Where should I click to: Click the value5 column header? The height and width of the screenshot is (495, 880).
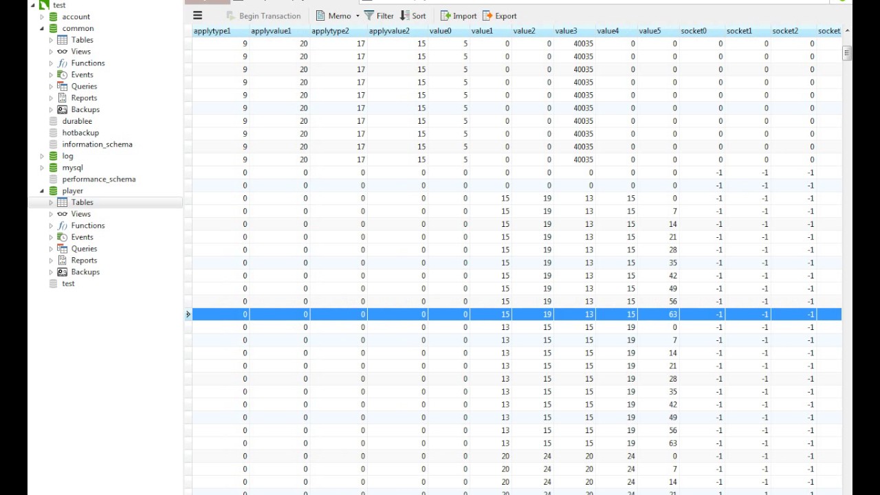click(x=658, y=31)
